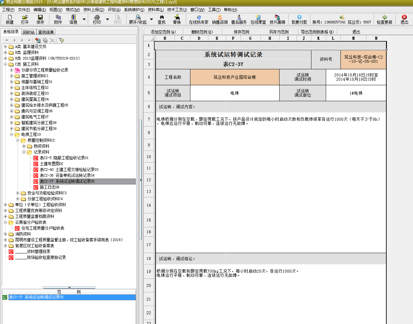Click 保存范例 button
This screenshot has width=413, height=324.
tap(241, 32)
